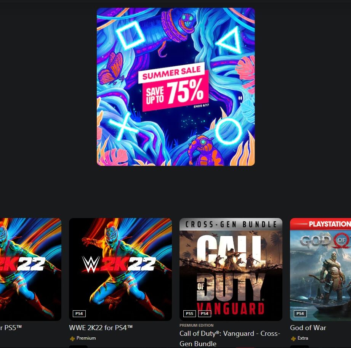This screenshot has width=351, height=348.
Task: Click the WWE logo on the 2K22 cover
Action: point(91,264)
